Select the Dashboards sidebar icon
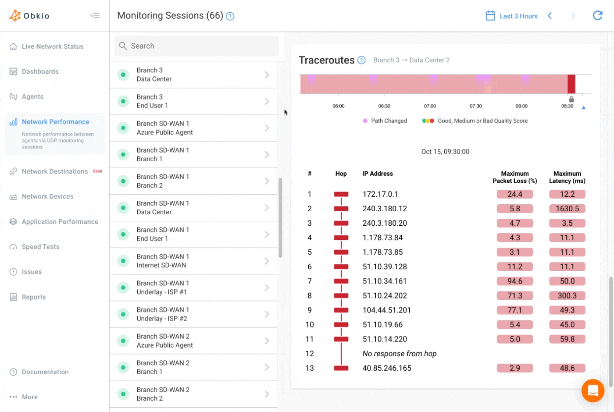This screenshot has height=412, width=614. click(13, 71)
